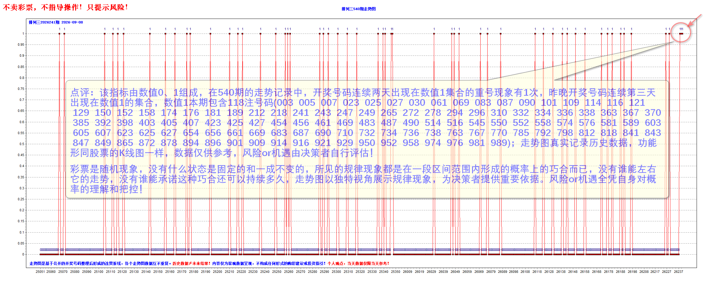Click the x-axis label 26148

tap(573, 272)
